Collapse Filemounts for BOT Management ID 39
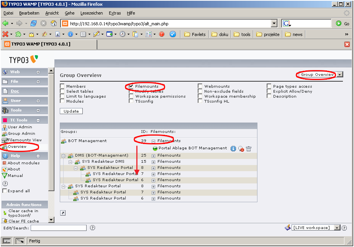The width and height of the screenshot is (354, 247). point(153,141)
